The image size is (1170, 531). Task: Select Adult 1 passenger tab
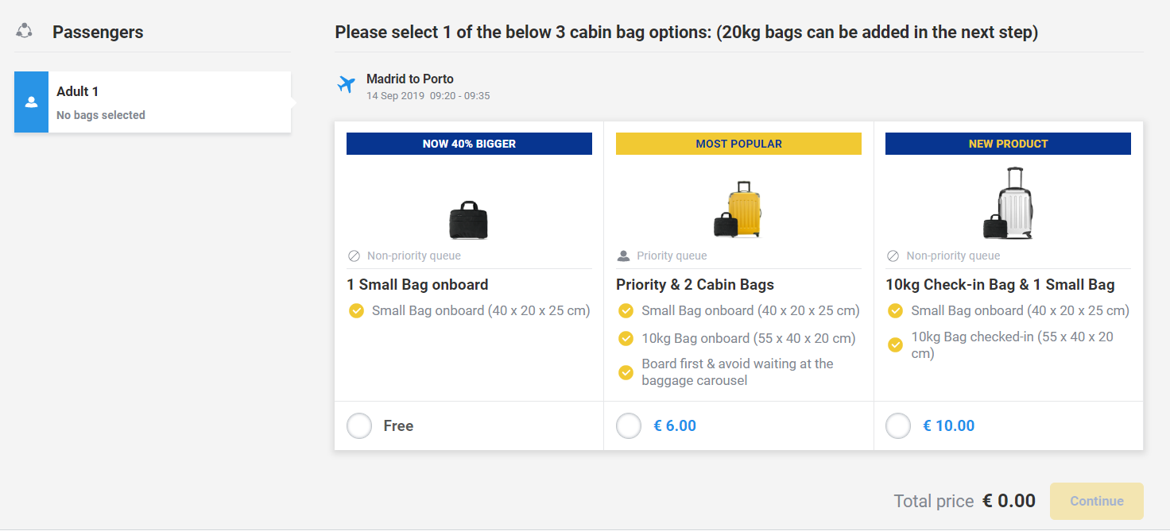click(153, 102)
